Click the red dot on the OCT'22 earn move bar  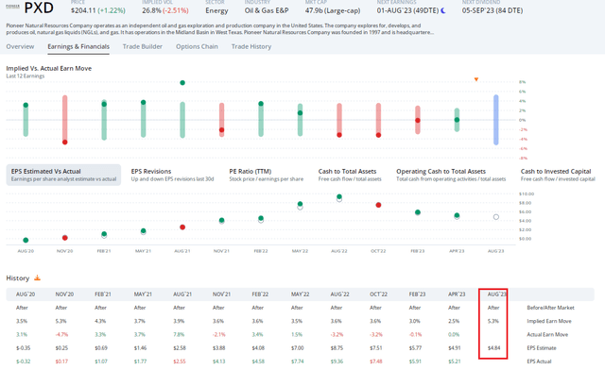[x=378, y=135]
